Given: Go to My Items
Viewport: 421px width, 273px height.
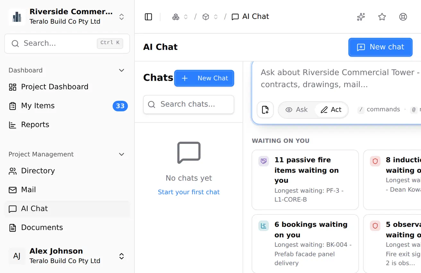Looking at the screenshot, I should (x=67, y=106).
